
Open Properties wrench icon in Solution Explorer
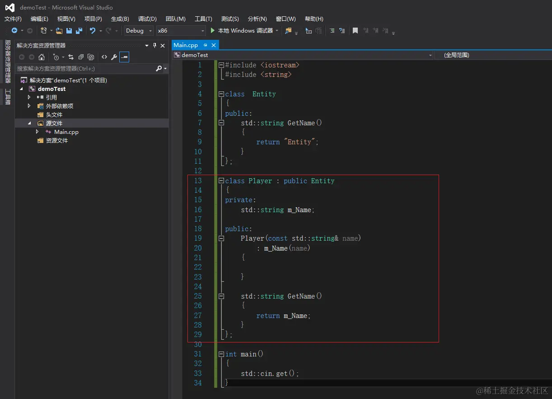[x=114, y=57]
